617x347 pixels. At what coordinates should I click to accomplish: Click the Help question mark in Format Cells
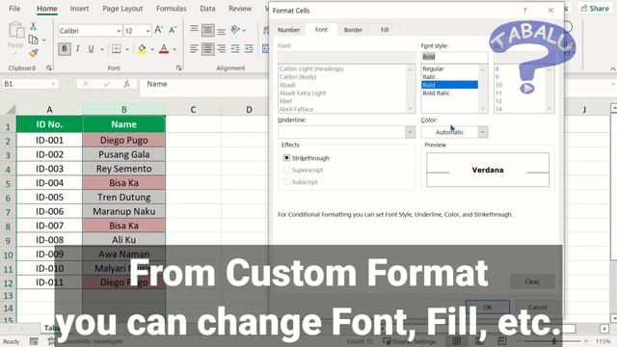524,11
